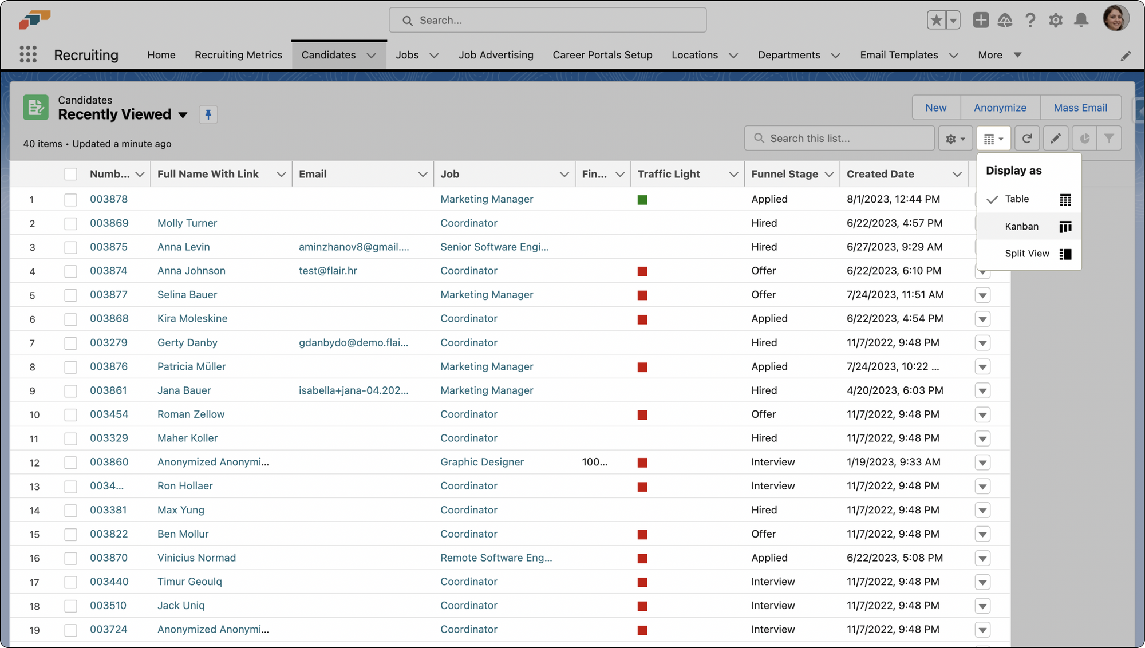Open Anna Levin candidate link
The width and height of the screenshot is (1145, 648).
pos(183,247)
